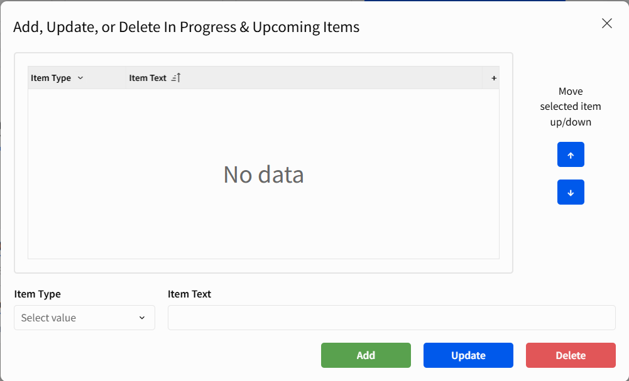
Task: Close the In Progress & Upcoming Items dialog
Action: pos(606,24)
